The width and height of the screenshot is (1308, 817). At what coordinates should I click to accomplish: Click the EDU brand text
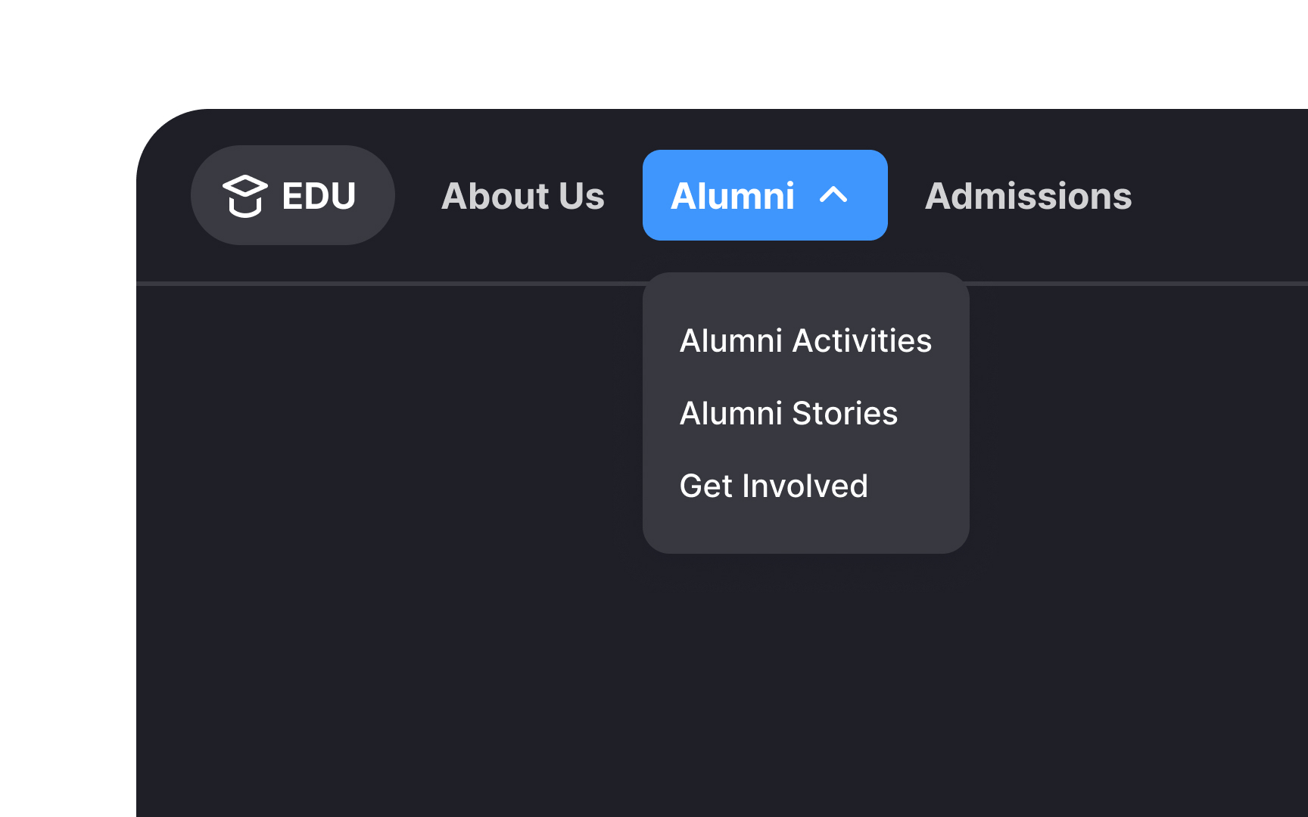[x=319, y=196]
